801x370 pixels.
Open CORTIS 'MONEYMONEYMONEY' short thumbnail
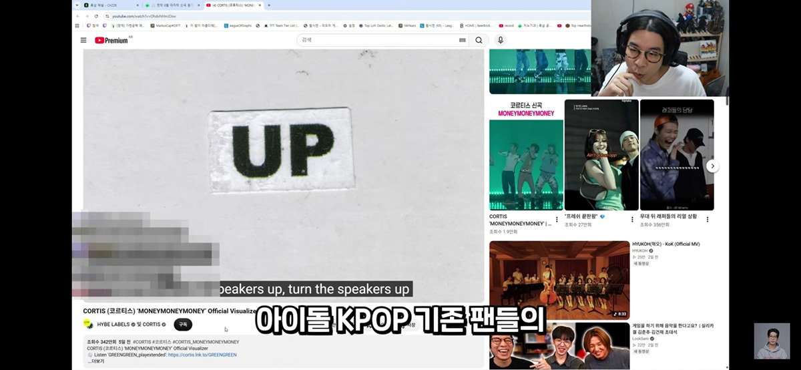[526, 155]
